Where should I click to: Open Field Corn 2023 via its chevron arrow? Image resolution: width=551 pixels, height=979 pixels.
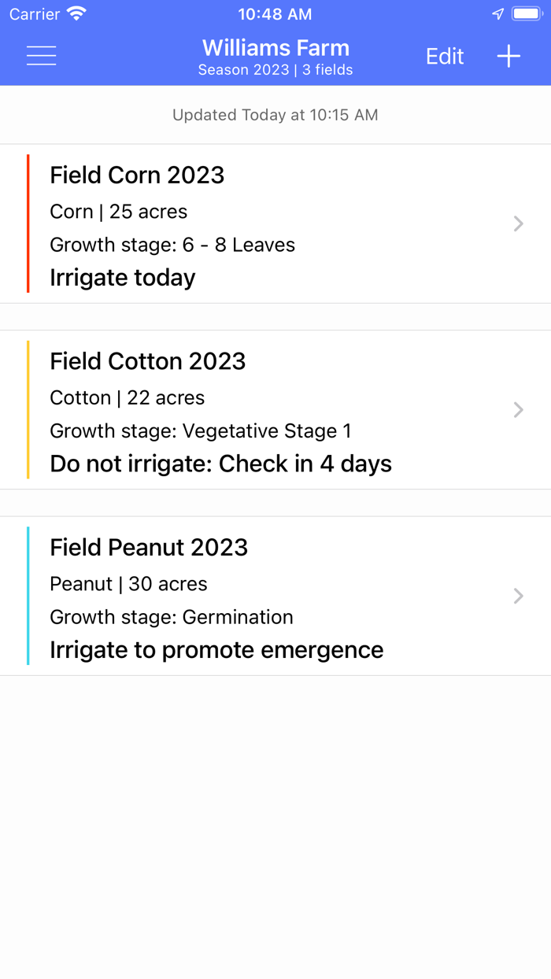pyautogui.click(x=518, y=224)
